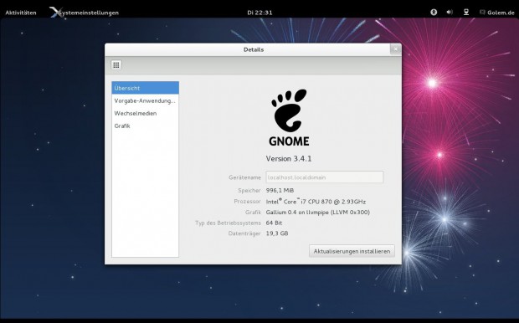
Task: Open the network status icon in top bar
Action: (466, 13)
